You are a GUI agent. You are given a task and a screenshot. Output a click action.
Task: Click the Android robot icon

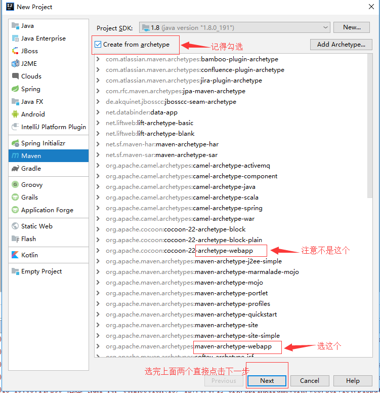[15, 114]
